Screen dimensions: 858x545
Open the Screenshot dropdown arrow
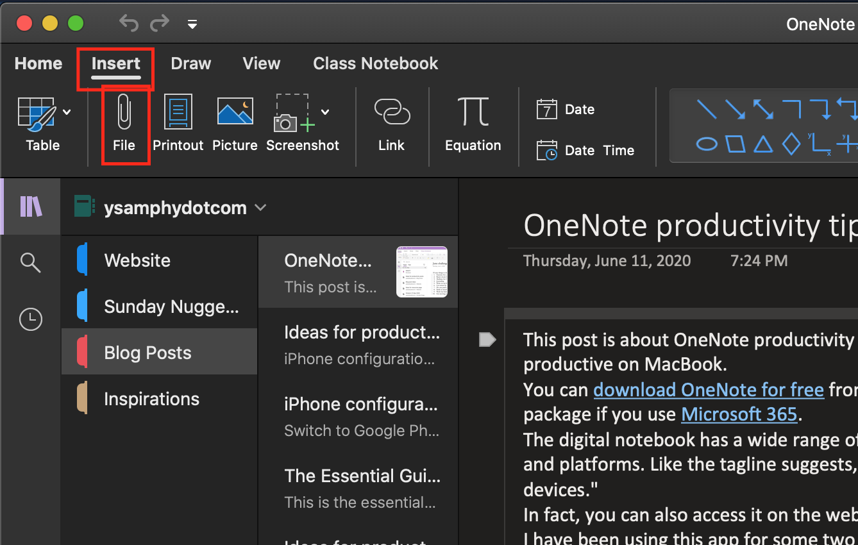325,112
